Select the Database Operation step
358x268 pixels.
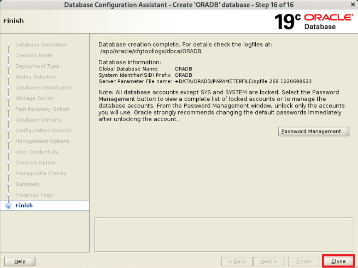coord(41,45)
